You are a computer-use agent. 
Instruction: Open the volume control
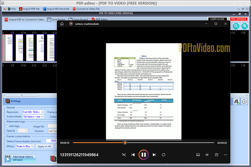(x=207, y=155)
